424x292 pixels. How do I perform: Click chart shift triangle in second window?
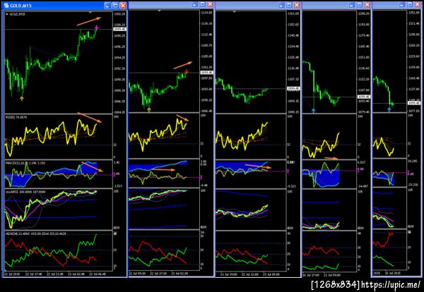pos(160,11)
